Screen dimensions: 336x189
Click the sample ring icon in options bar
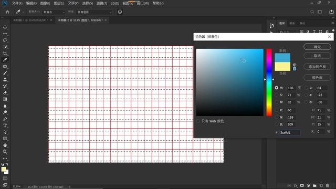[x=120, y=12]
